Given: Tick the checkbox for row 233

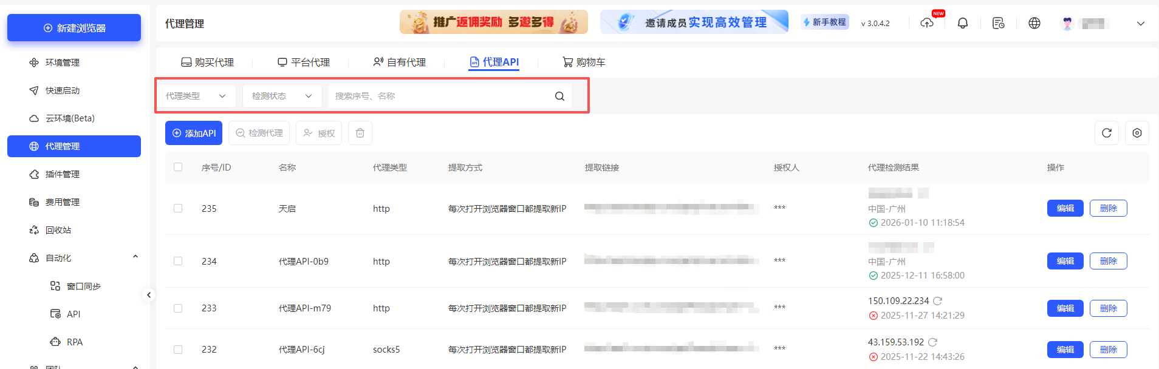Looking at the screenshot, I should (x=178, y=308).
